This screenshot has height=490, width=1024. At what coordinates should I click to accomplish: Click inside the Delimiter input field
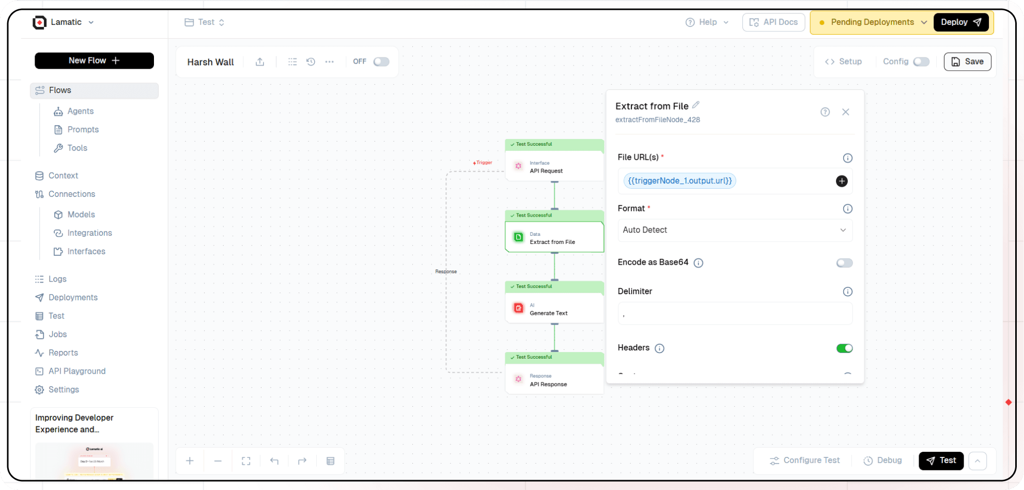pos(735,313)
